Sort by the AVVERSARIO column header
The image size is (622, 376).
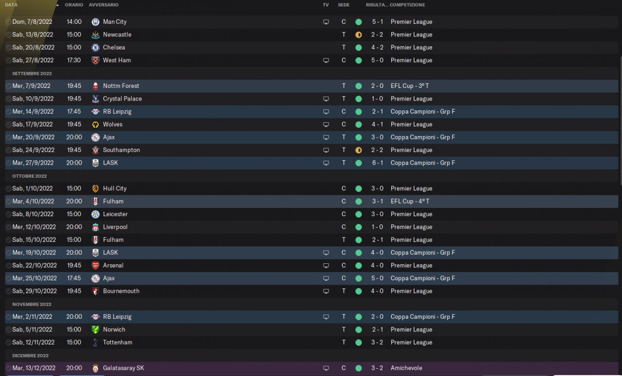[x=104, y=5]
